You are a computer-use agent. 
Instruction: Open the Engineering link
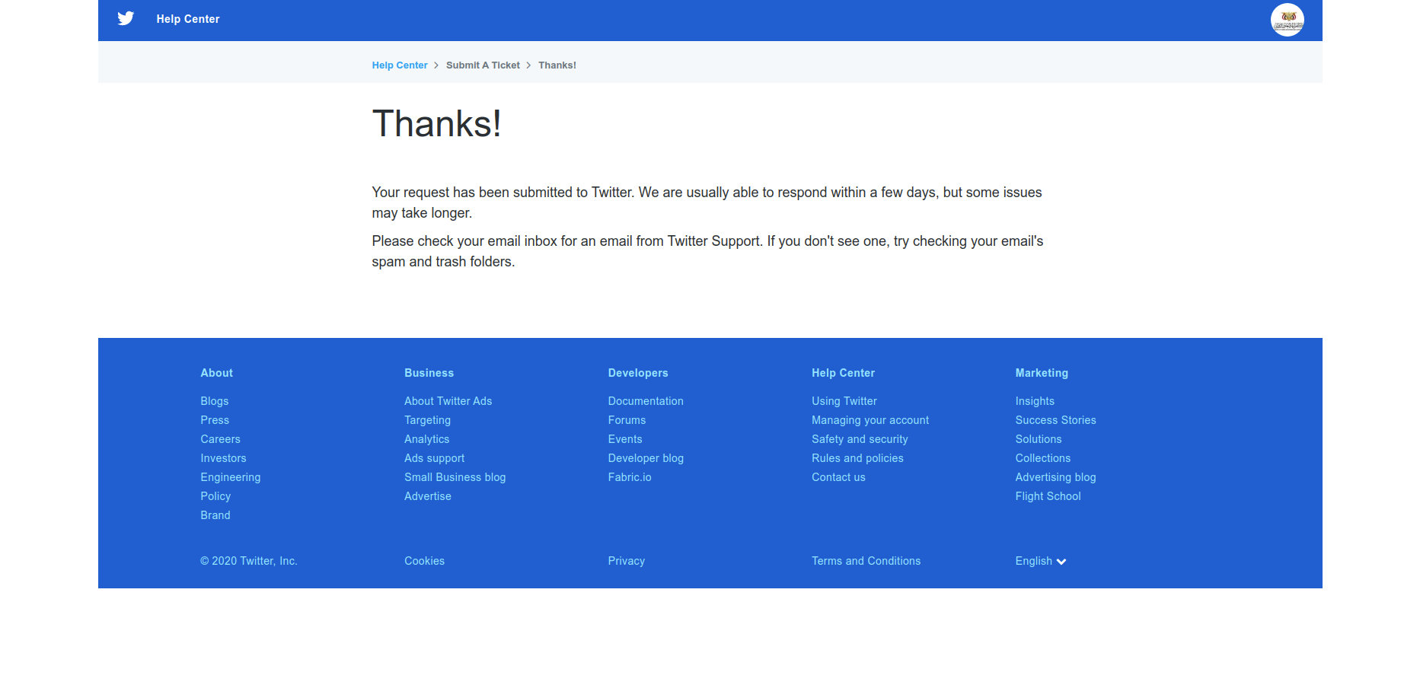click(x=231, y=477)
